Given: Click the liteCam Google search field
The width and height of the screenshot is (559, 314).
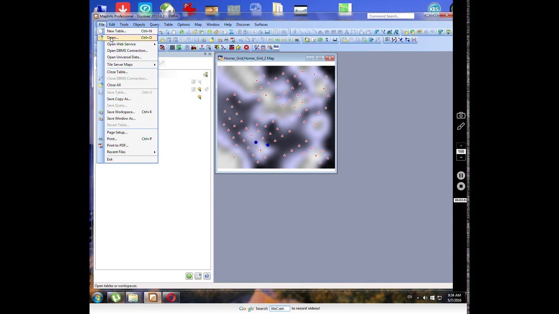Looking at the screenshot, I should tap(279, 308).
